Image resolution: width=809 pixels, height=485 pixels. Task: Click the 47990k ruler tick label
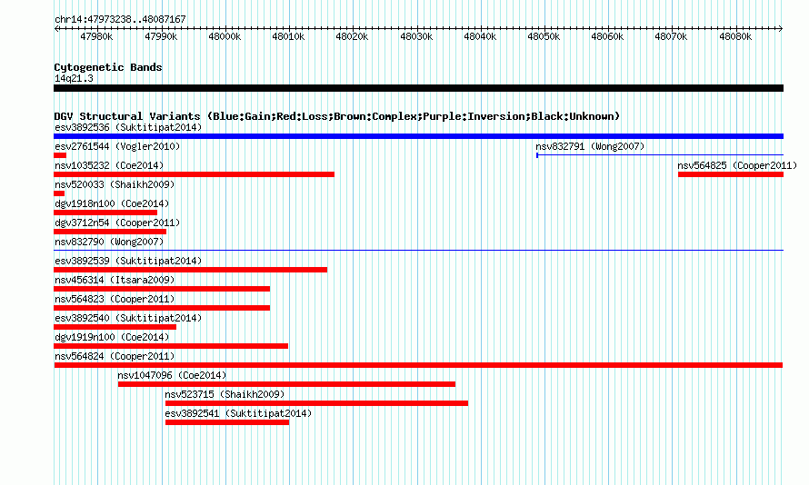(161, 36)
